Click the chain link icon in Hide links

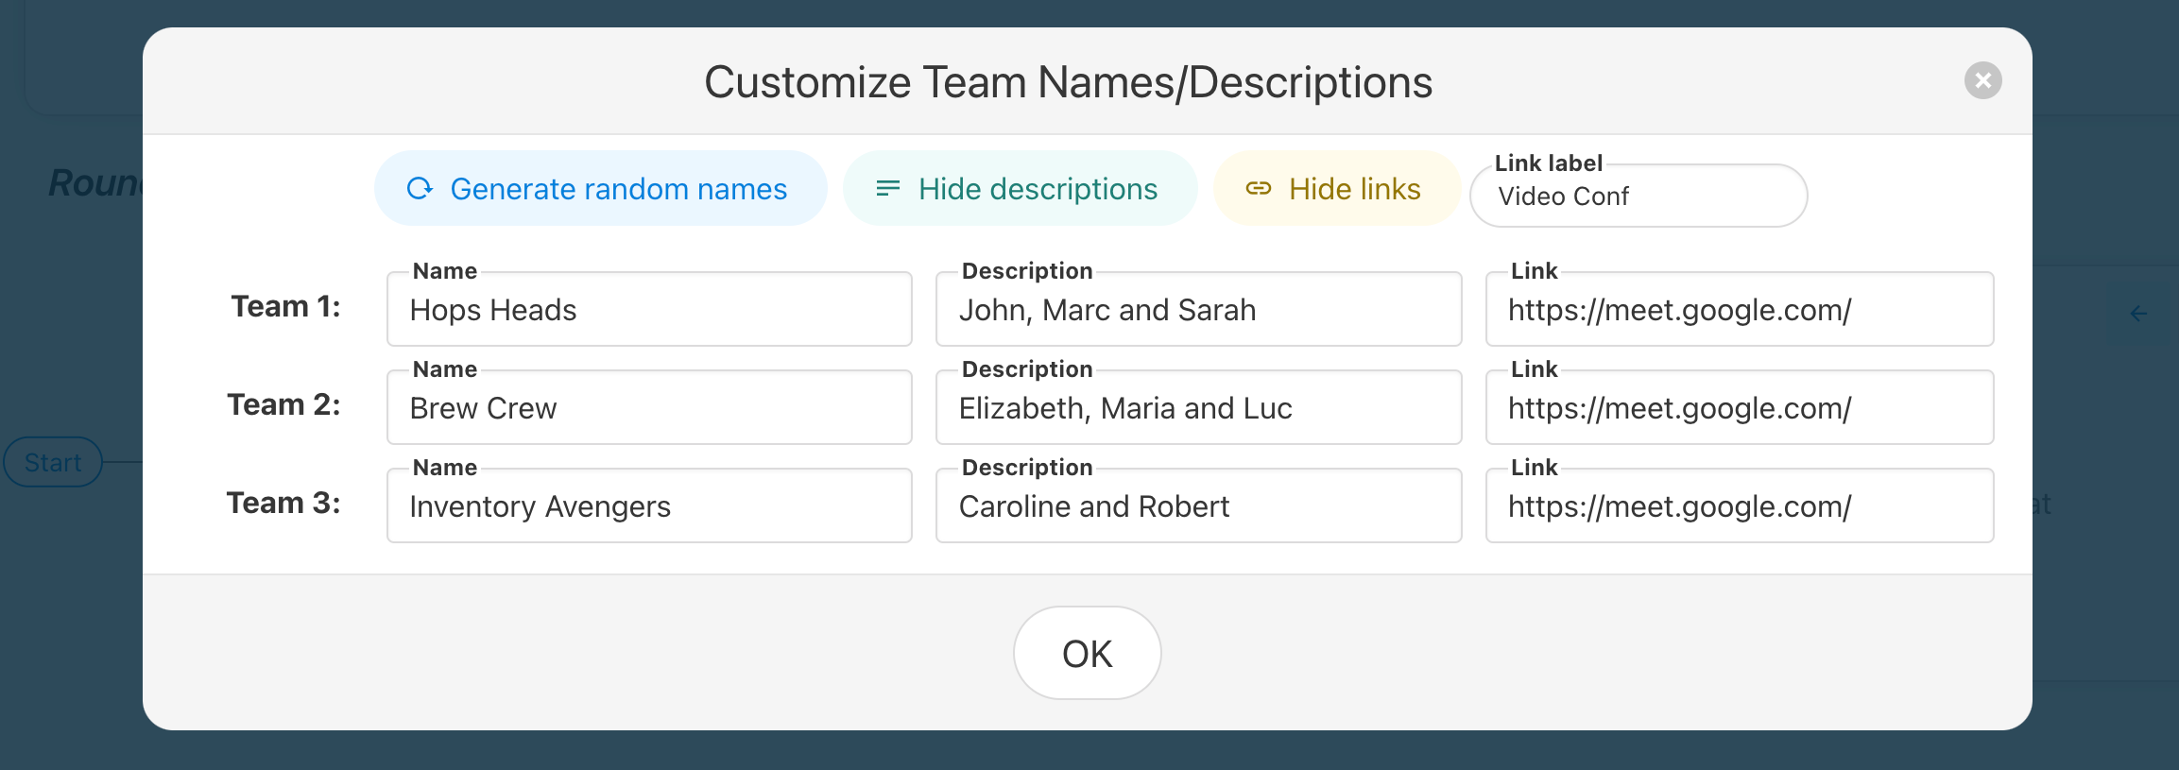tap(1259, 189)
